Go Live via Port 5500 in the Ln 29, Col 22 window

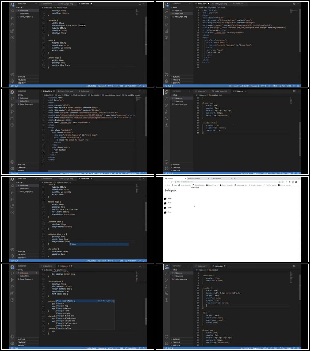[x=131, y=86]
